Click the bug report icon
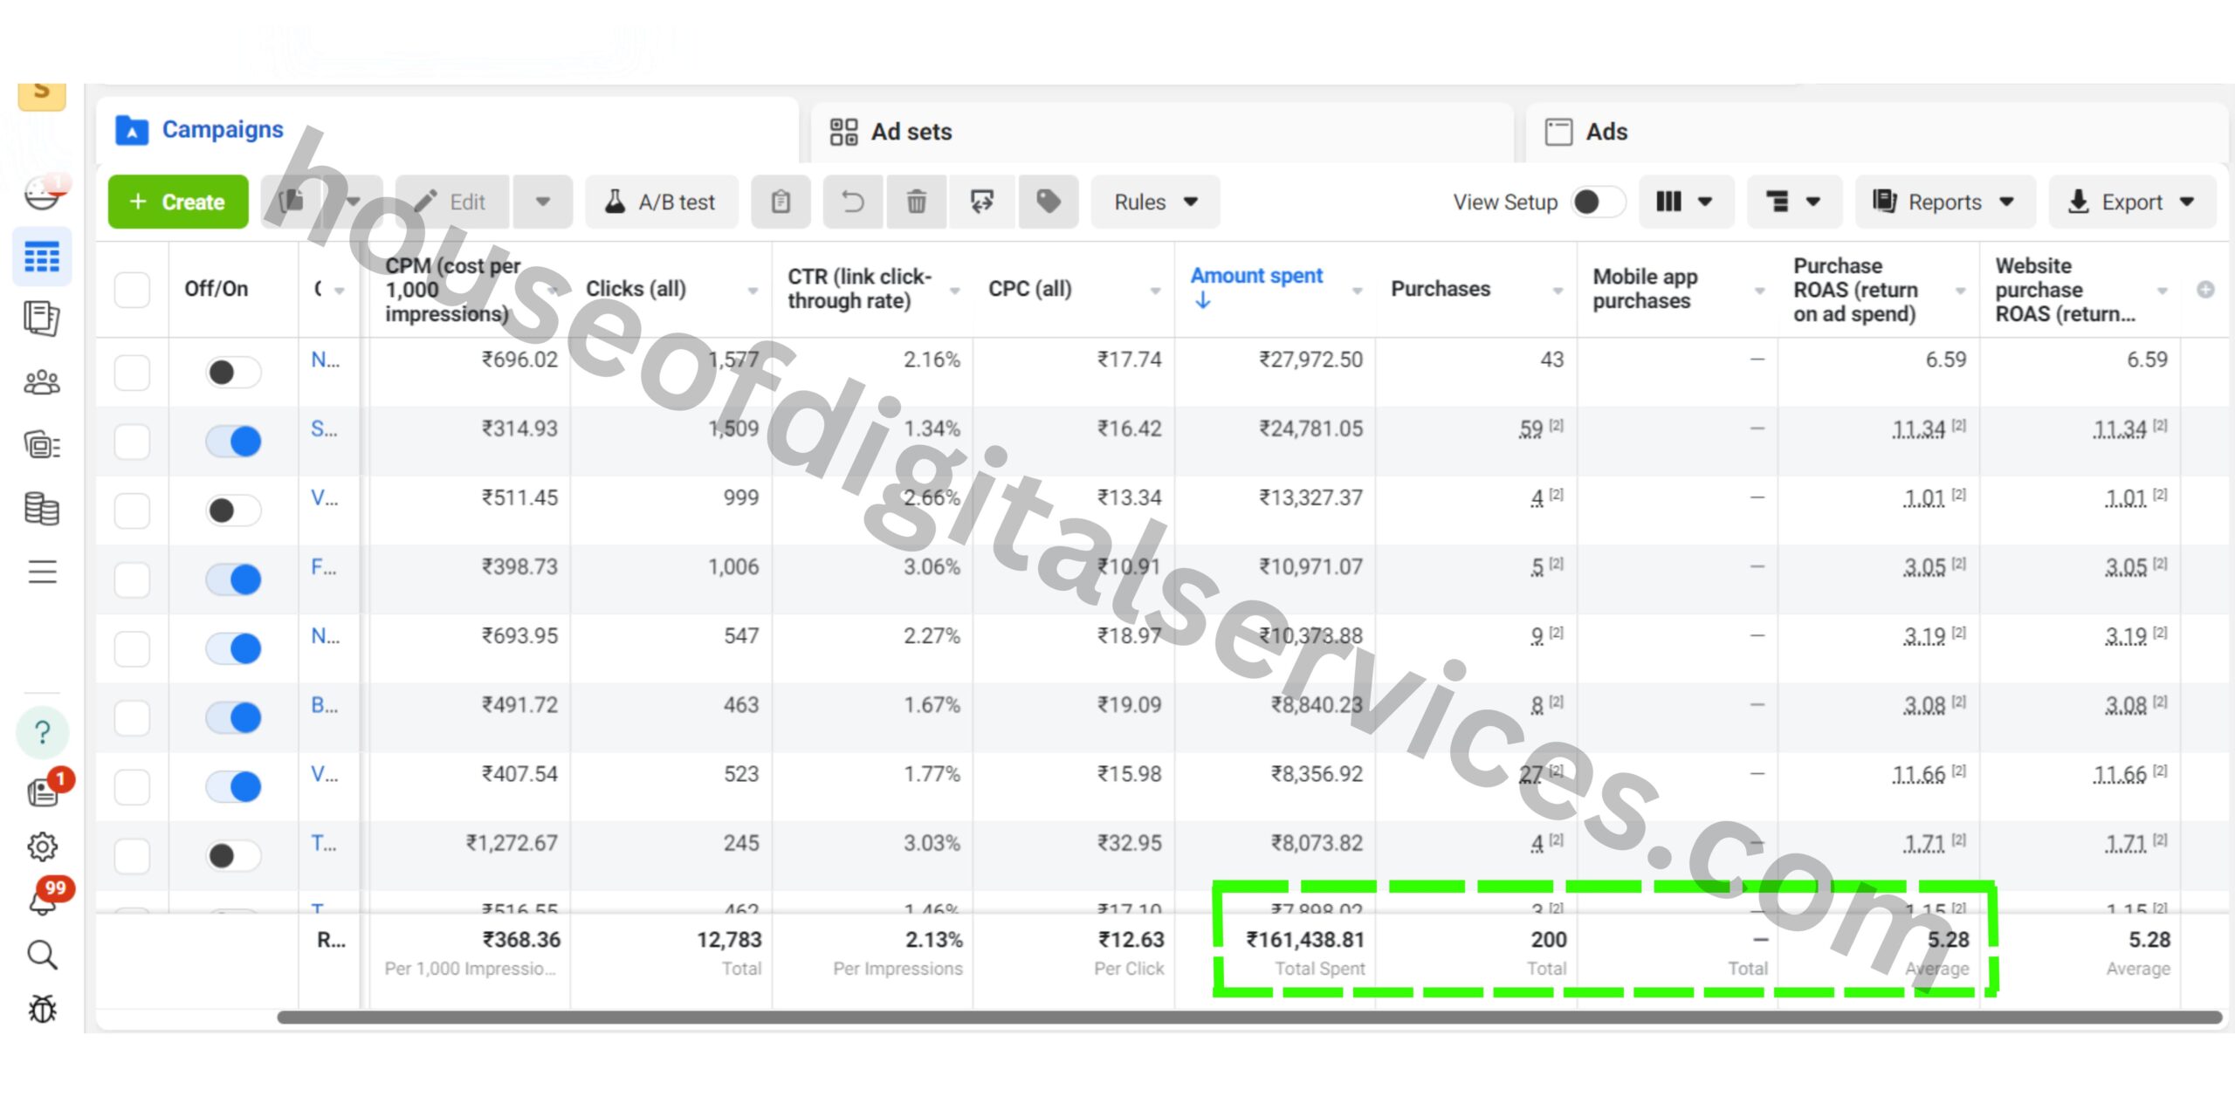Image resolution: width=2235 pixels, height=1117 pixels. 42,1010
